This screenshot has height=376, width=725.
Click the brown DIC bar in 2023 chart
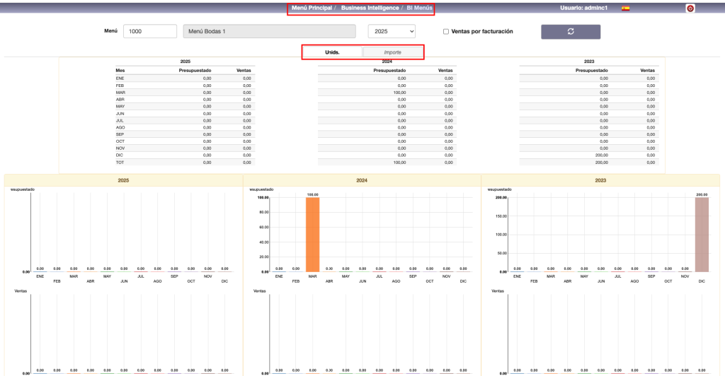[x=701, y=235]
